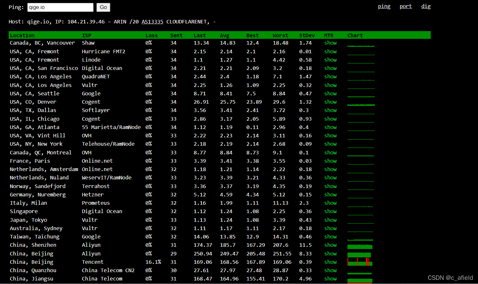Show MTR for Montreal OVH
Image resolution: width=478 pixels, height=284 pixels.
click(330, 152)
